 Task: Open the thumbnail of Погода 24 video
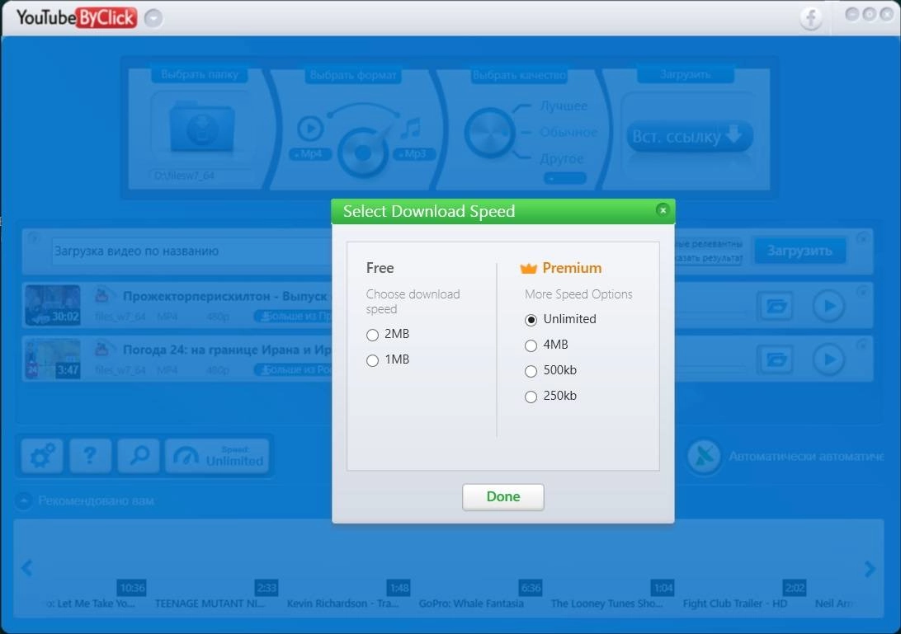coord(52,359)
